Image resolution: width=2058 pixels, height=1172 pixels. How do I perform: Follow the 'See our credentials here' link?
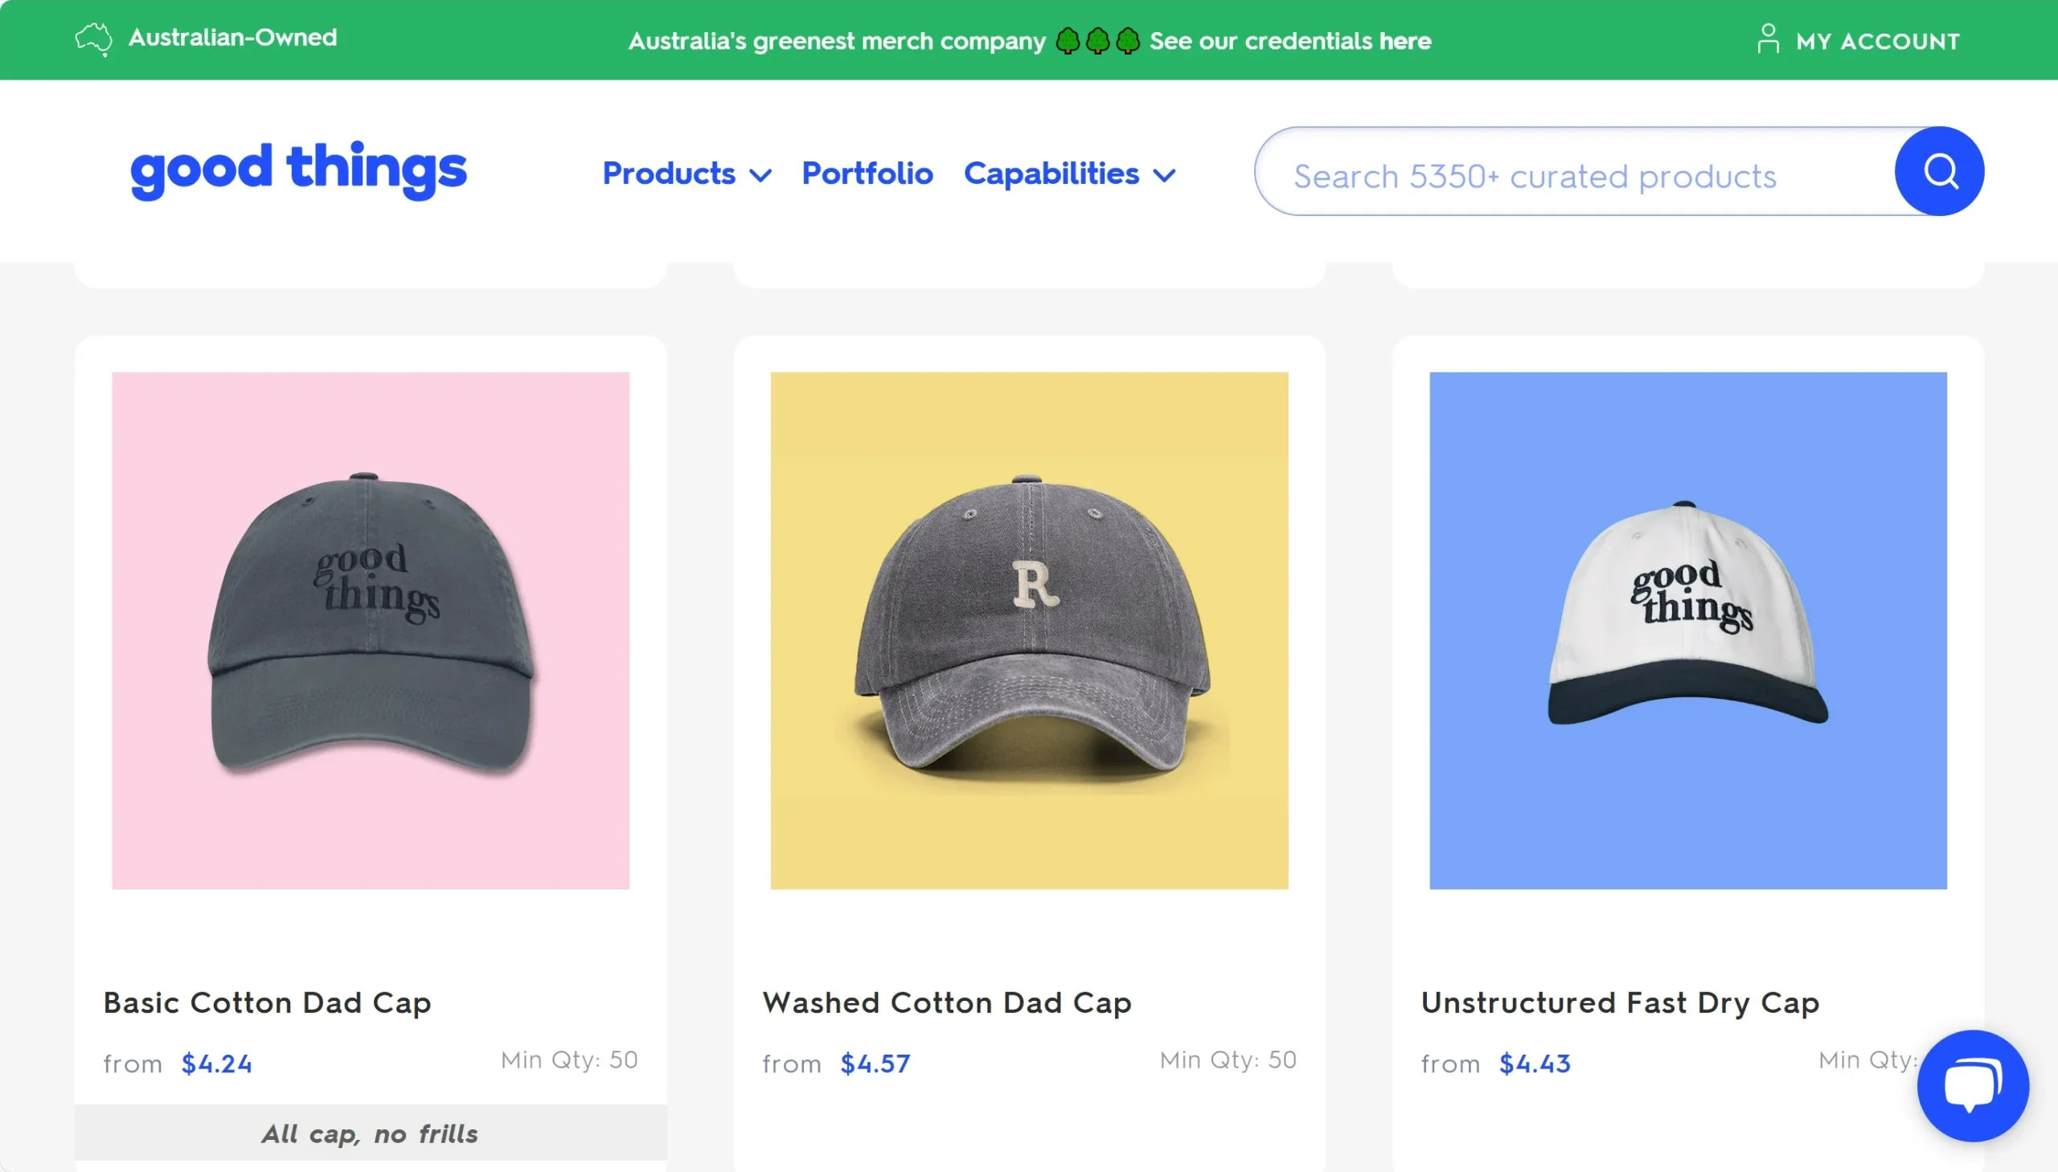click(1289, 41)
